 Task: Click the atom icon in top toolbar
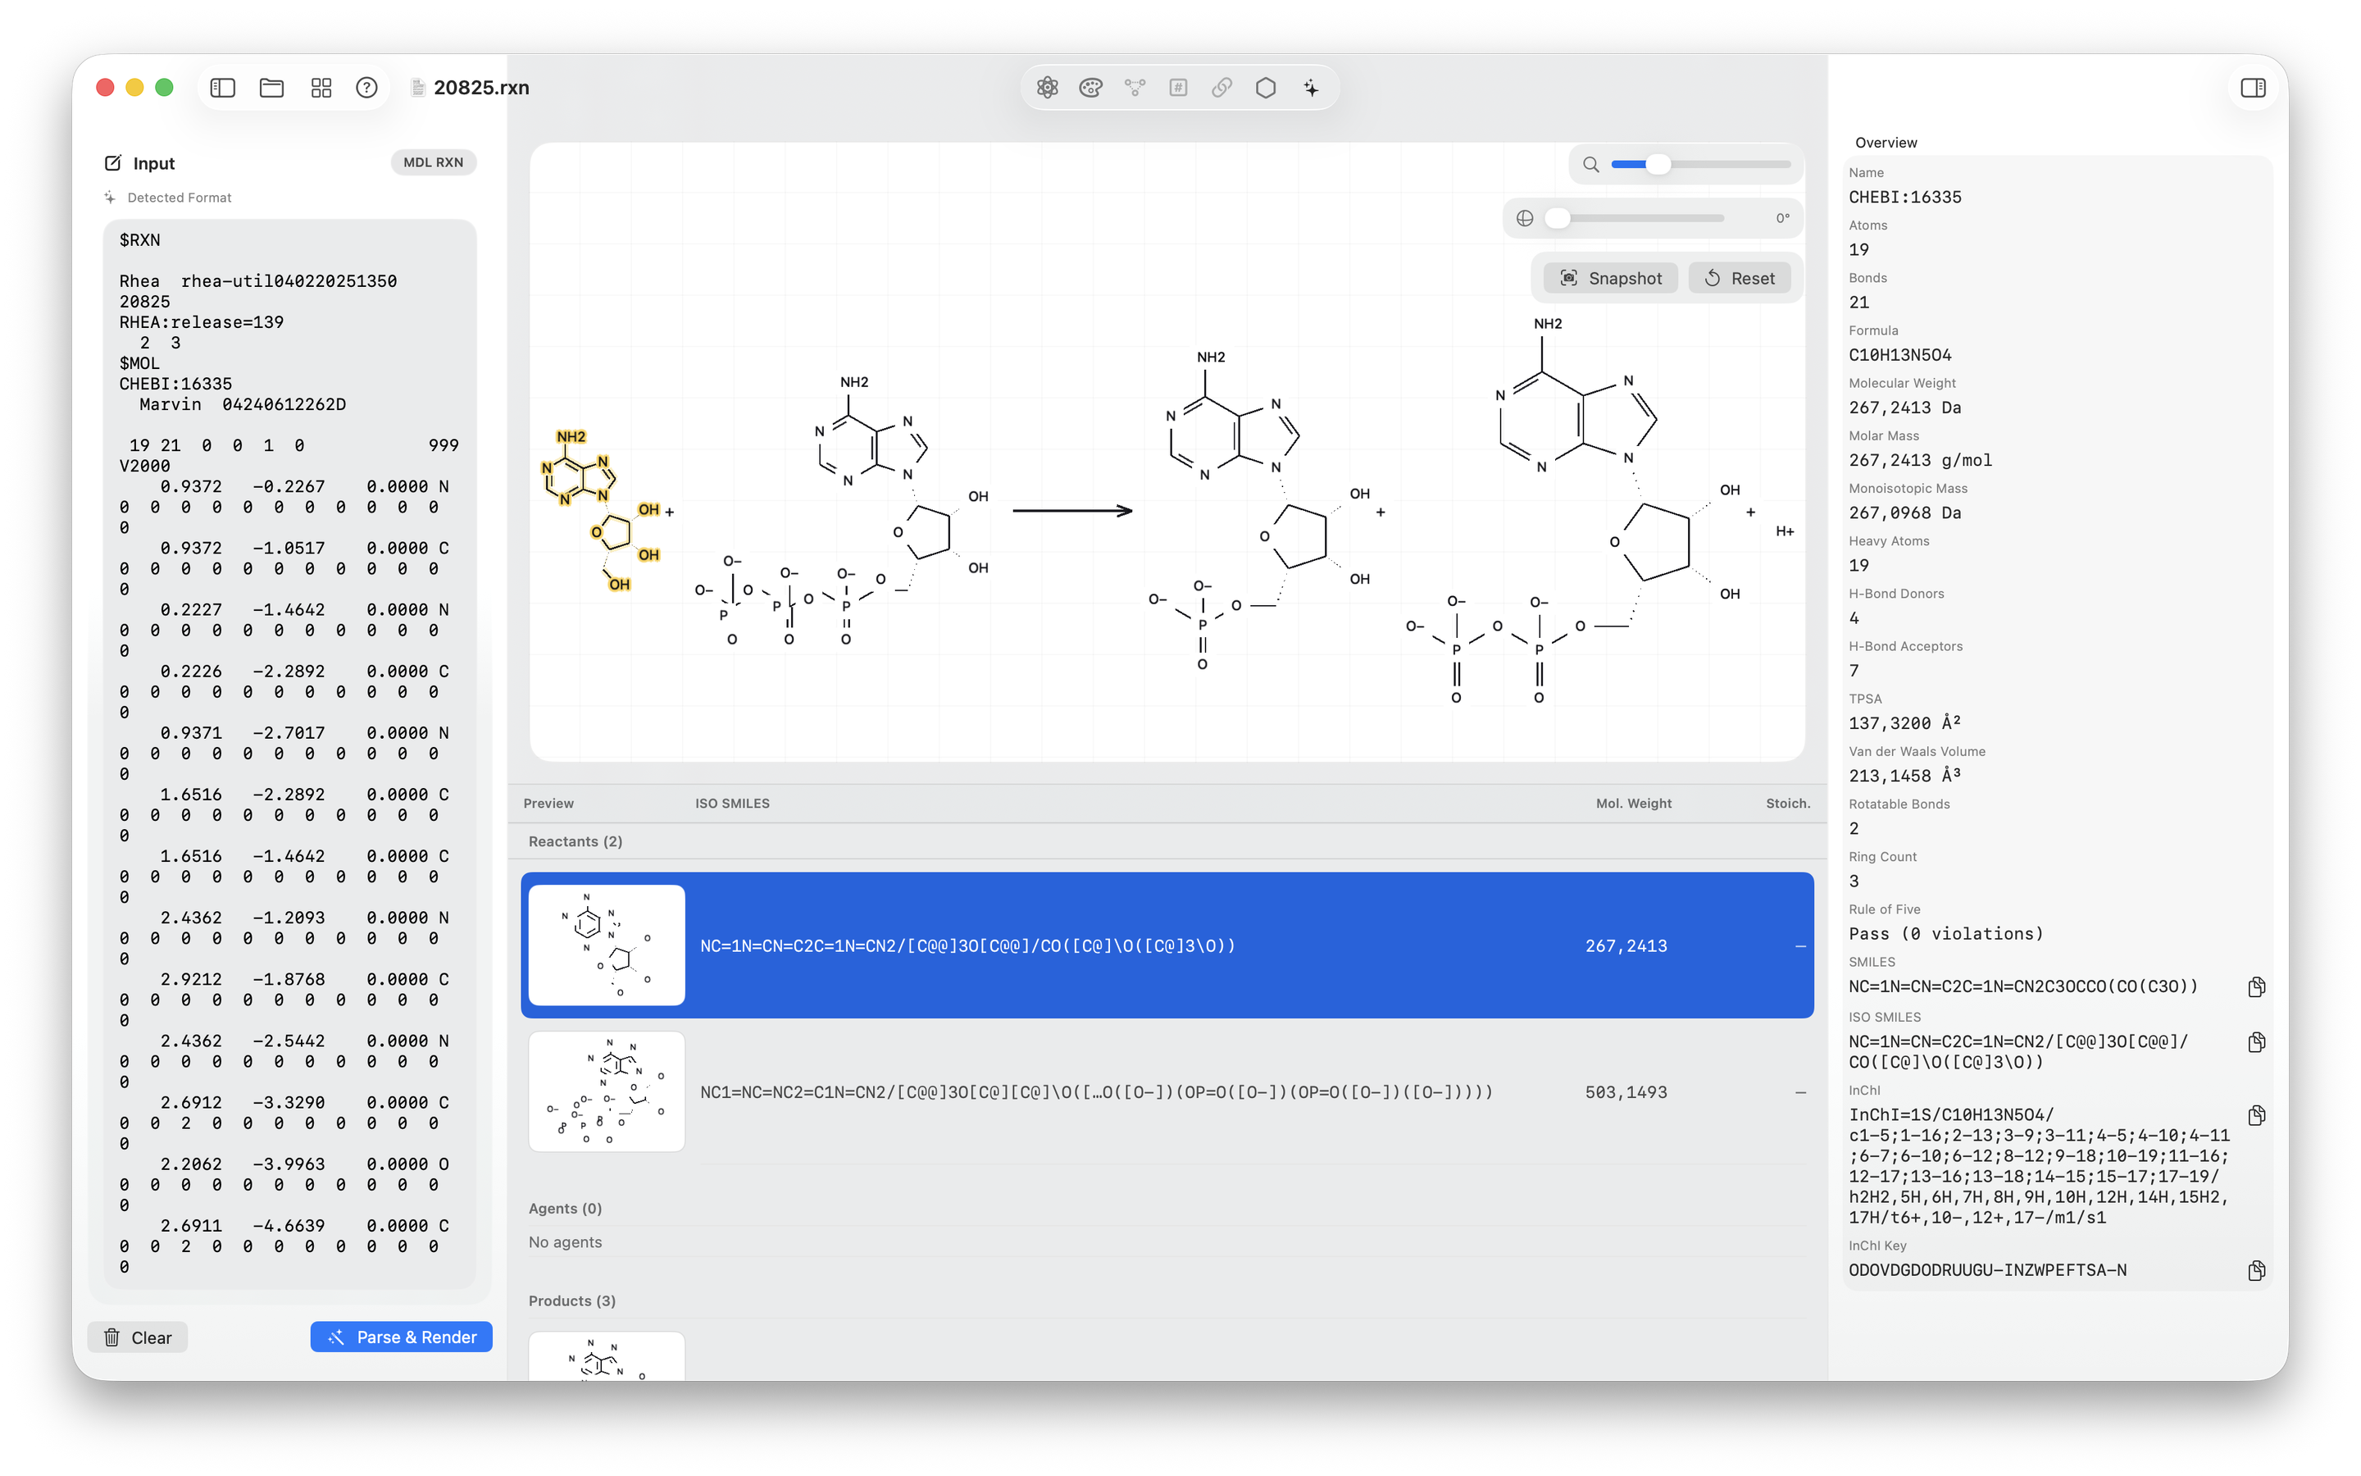click(1047, 88)
